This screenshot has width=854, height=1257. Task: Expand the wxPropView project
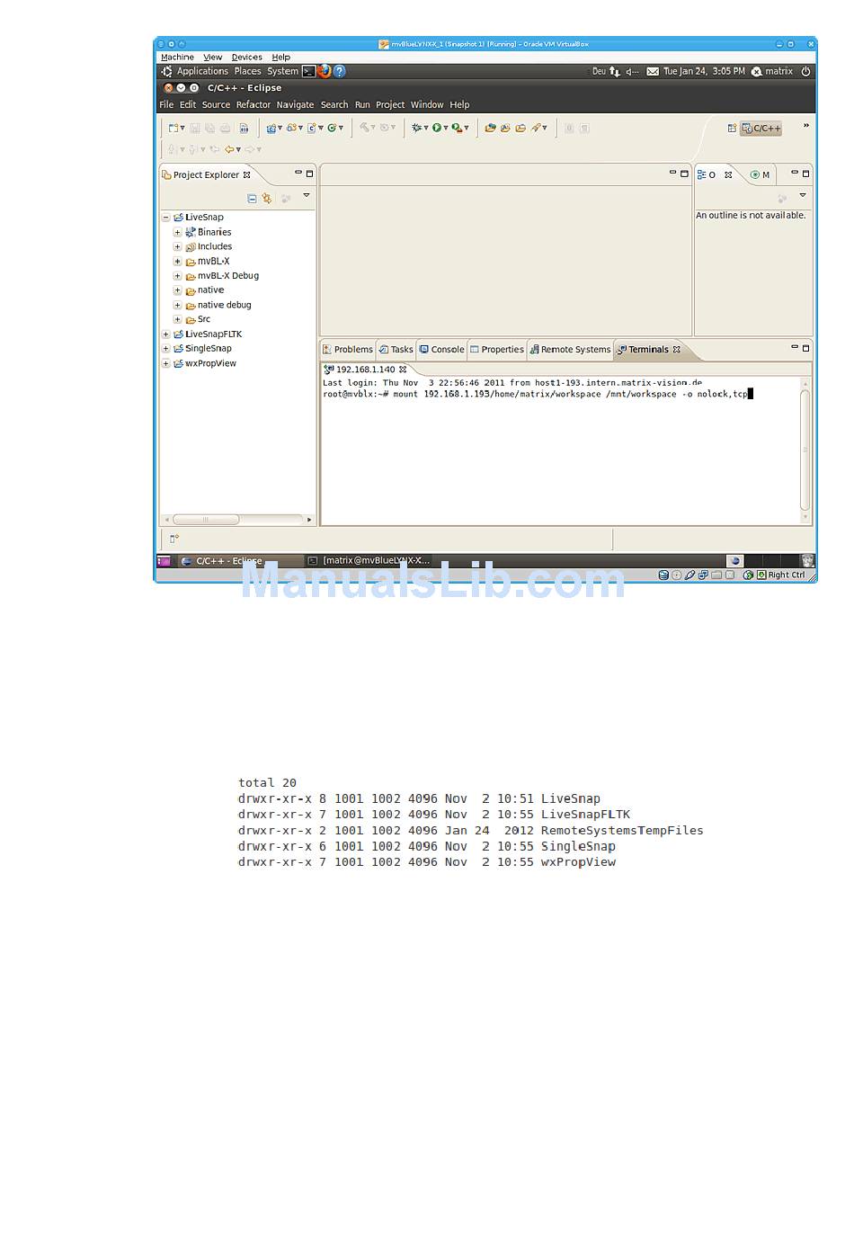165,364
